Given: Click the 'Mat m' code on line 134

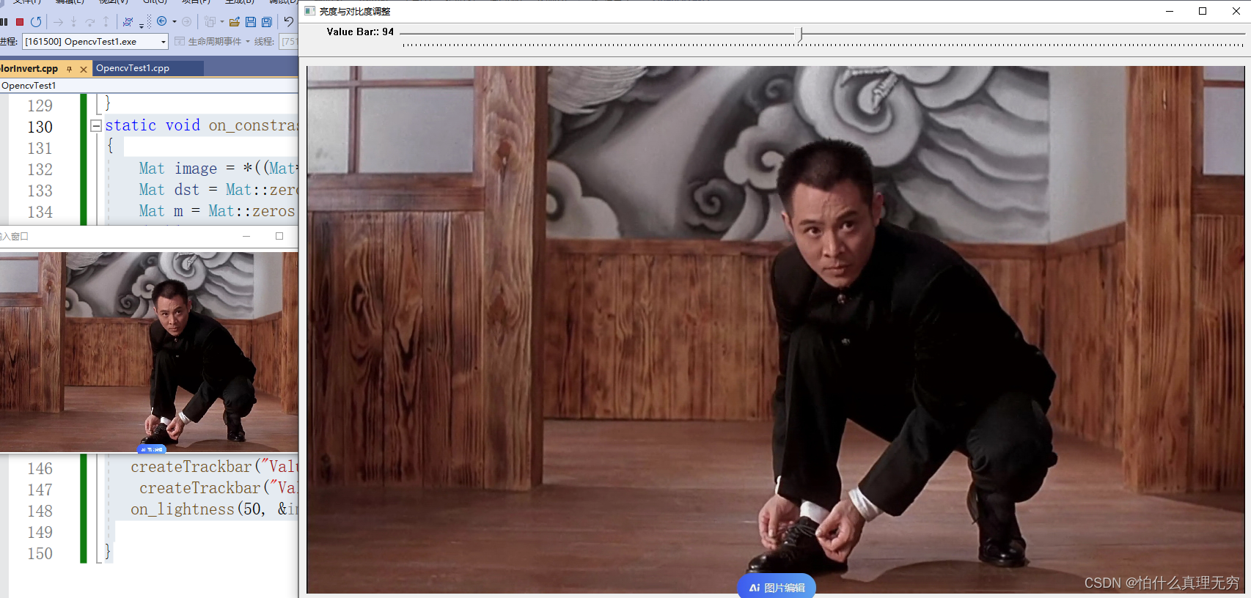Looking at the screenshot, I should tap(161, 211).
